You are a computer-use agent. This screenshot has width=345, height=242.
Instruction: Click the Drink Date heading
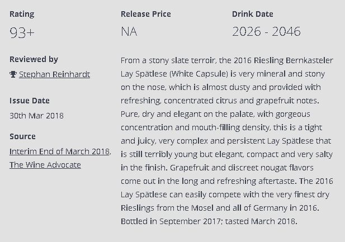[253, 13]
